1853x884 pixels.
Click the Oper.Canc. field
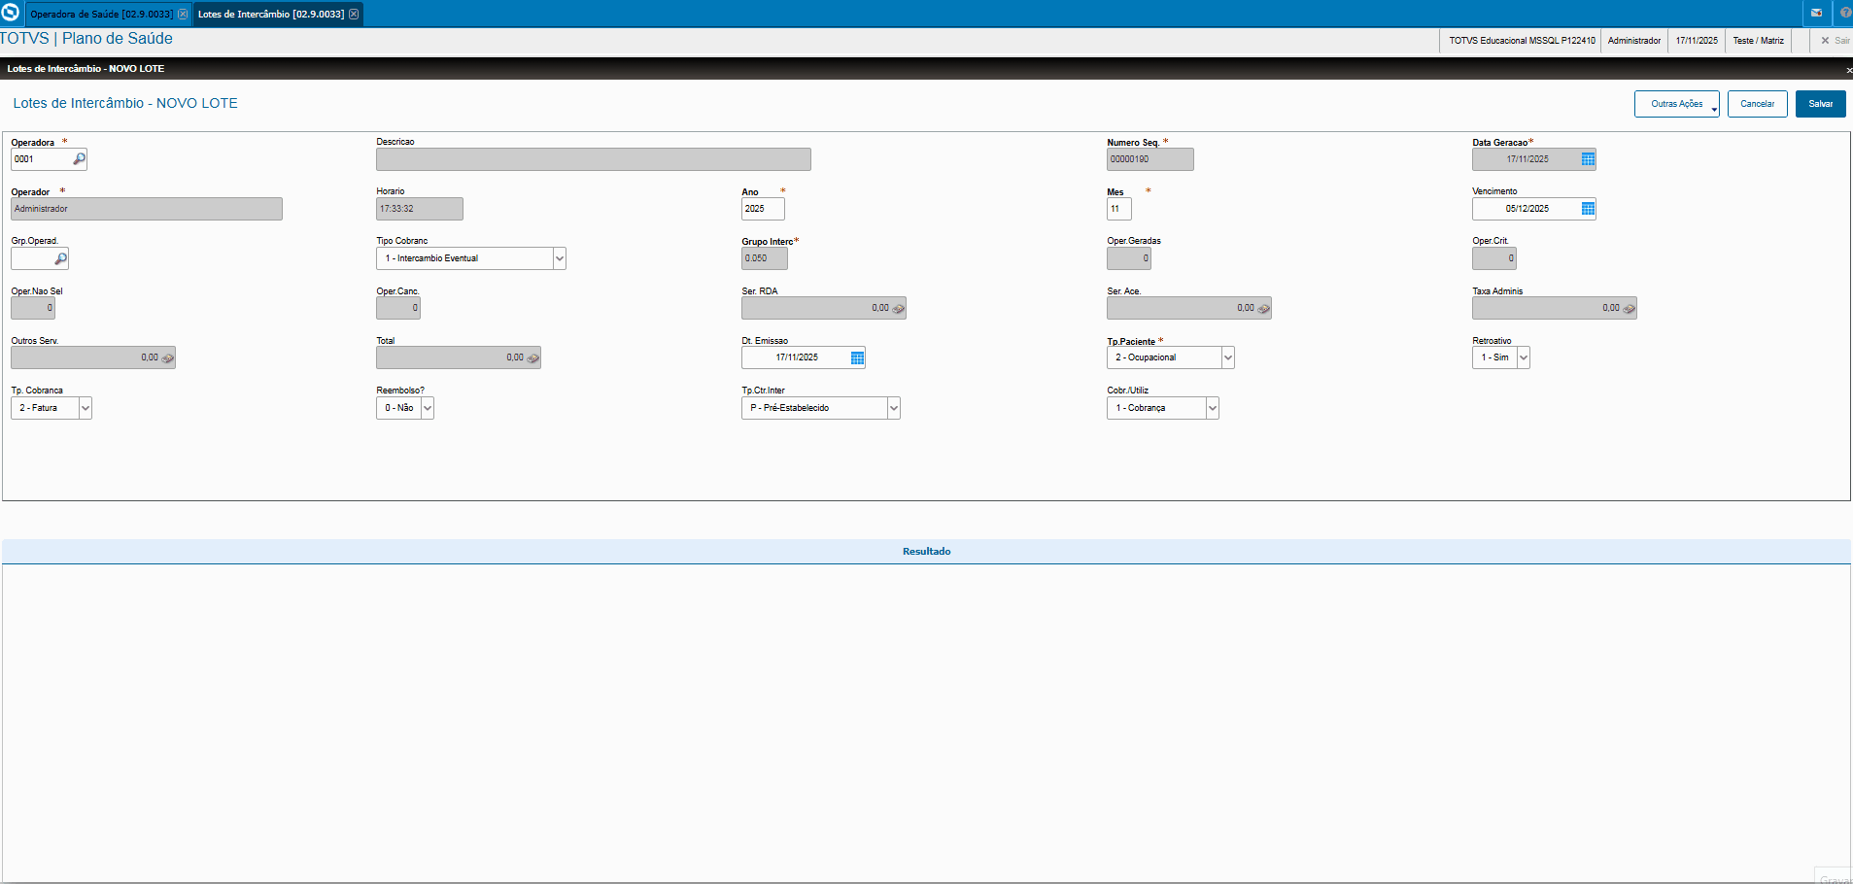point(398,308)
